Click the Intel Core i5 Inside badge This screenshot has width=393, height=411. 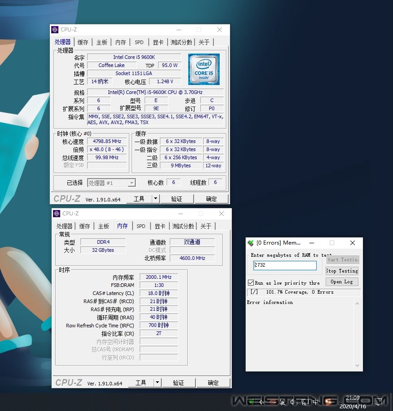(x=204, y=69)
